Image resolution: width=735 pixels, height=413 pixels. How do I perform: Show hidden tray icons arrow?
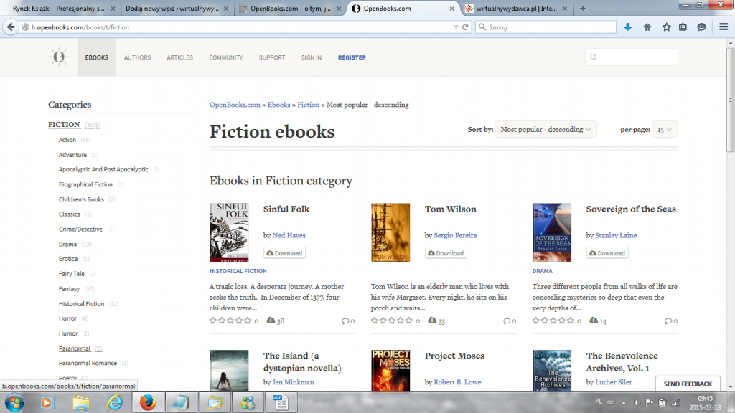[624, 403]
